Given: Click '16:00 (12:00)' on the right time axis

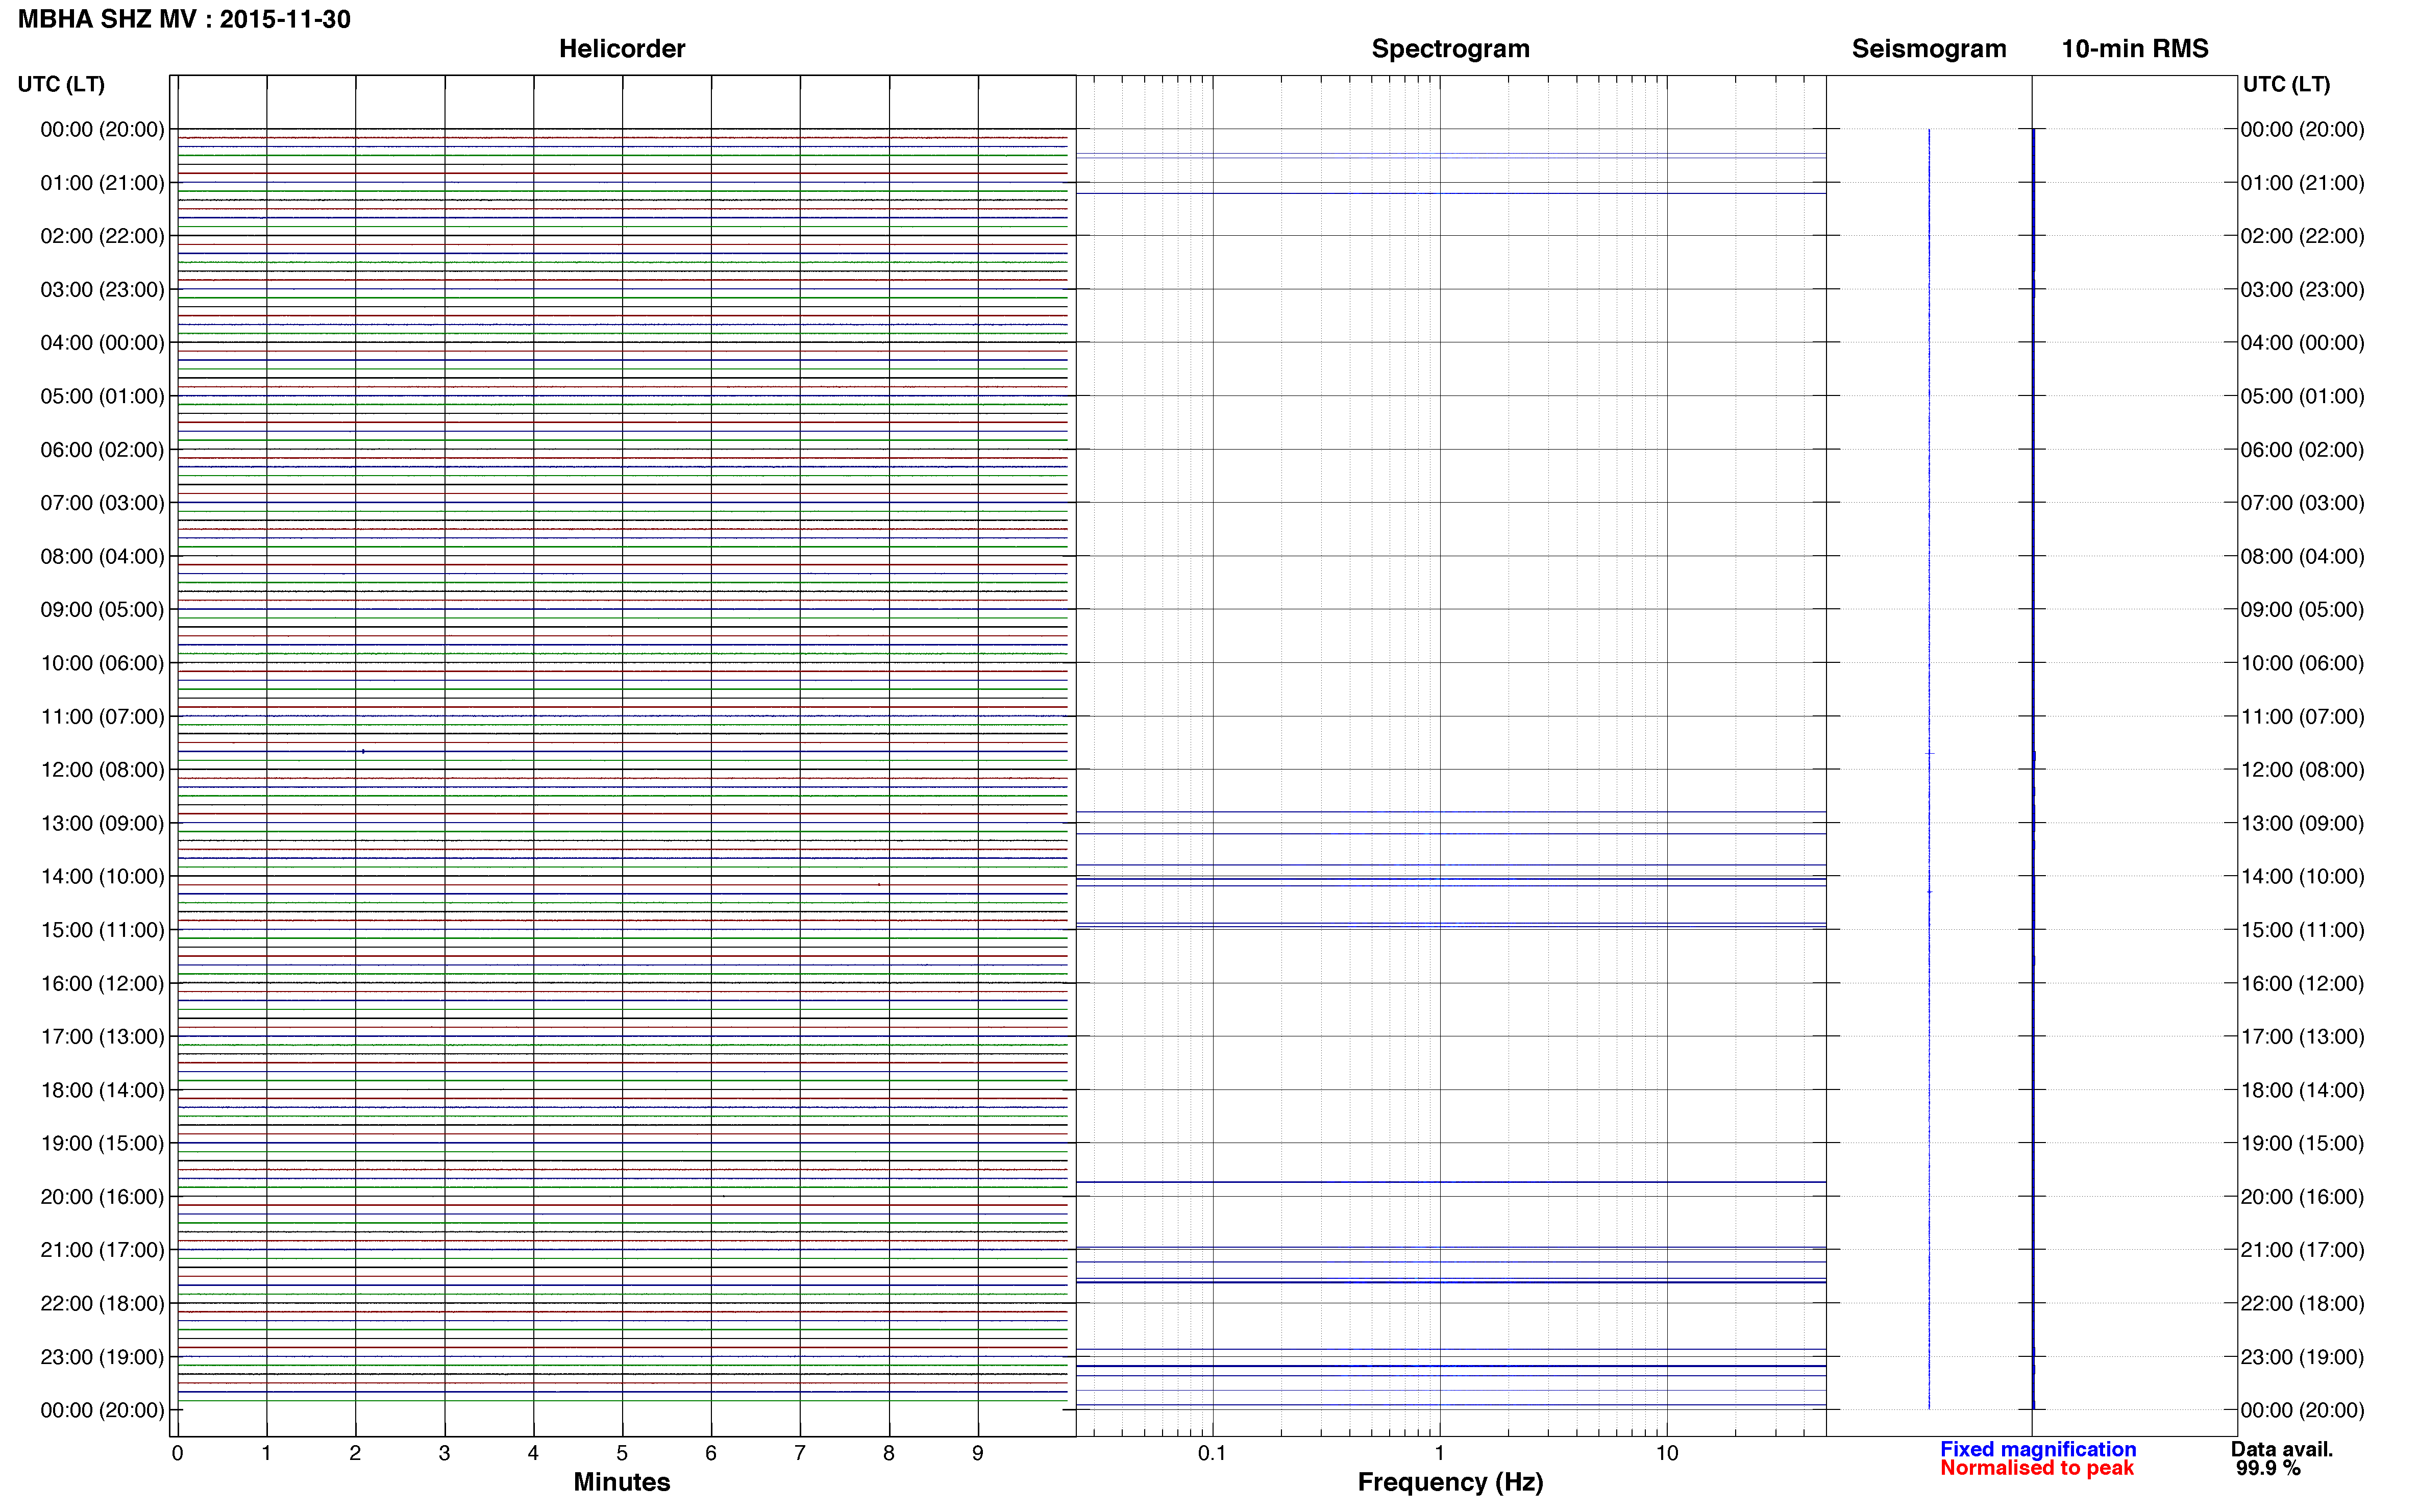Looking at the screenshot, I should tap(2302, 983).
